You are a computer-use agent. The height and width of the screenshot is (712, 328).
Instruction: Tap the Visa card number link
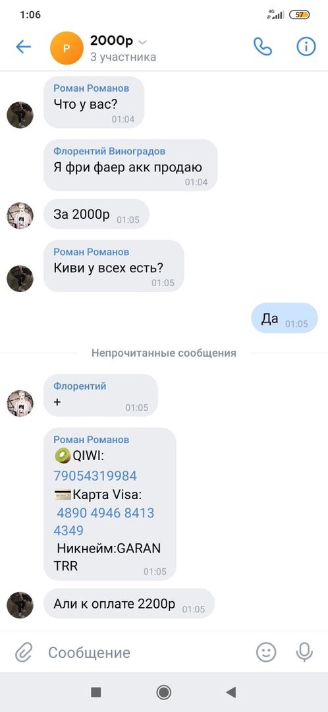105,521
